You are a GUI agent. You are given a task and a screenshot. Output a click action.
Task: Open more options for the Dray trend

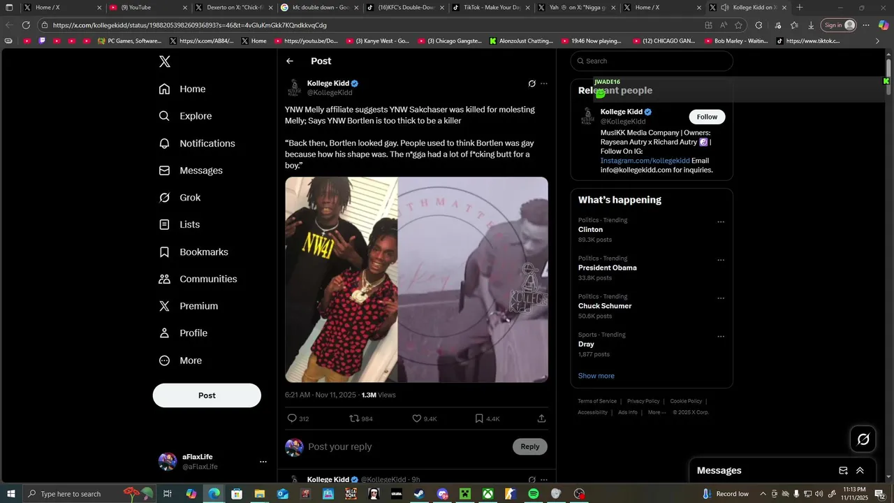721,337
